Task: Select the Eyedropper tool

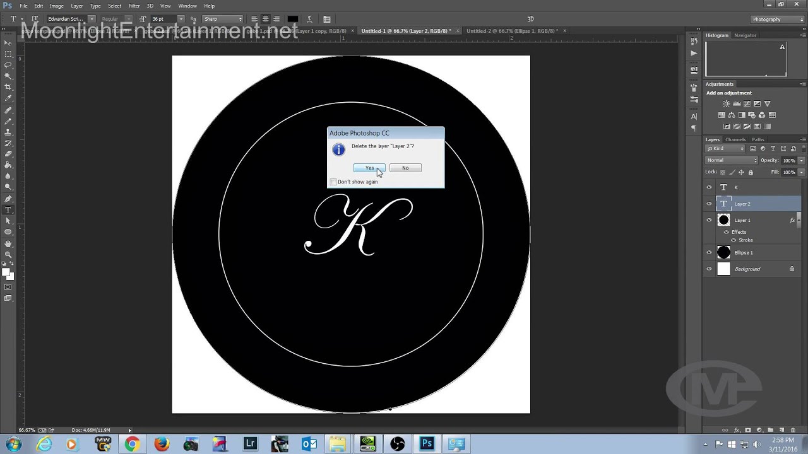Action: pyautogui.click(x=8, y=98)
